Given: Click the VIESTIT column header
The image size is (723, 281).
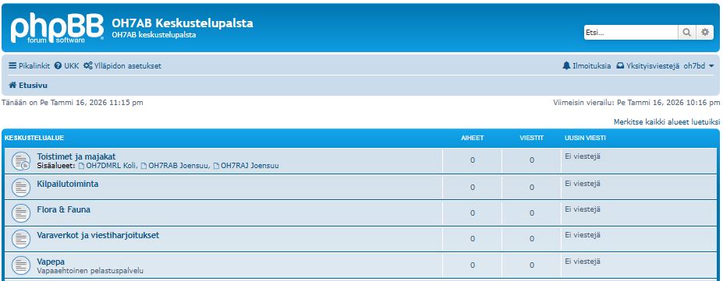Looking at the screenshot, I should tap(532, 138).
